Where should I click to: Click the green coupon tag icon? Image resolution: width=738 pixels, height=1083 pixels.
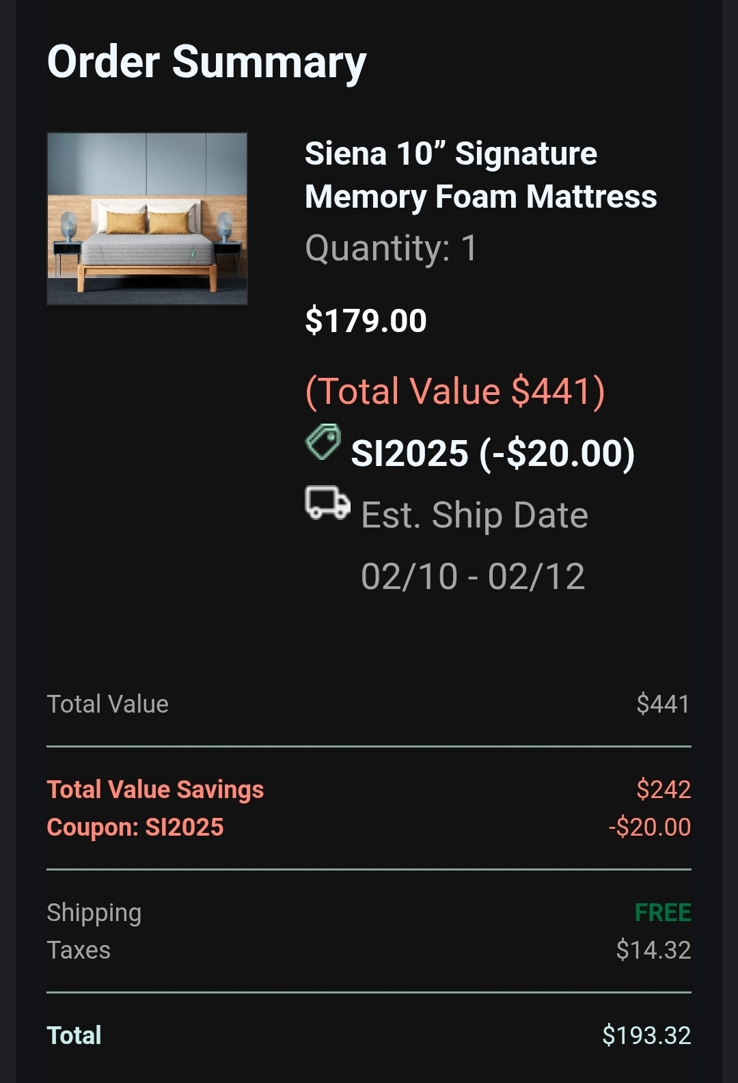coord(323,441)
